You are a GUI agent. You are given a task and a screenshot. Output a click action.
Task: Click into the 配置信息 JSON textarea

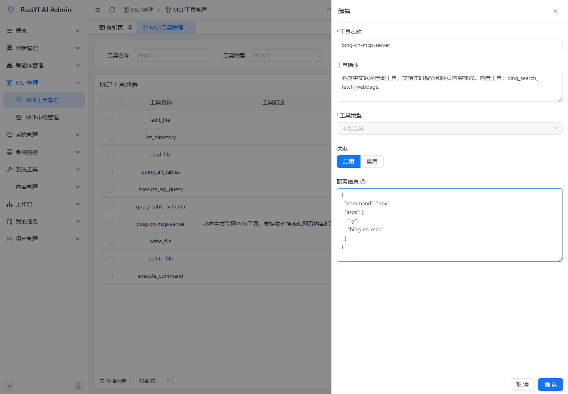pos(450,225)
